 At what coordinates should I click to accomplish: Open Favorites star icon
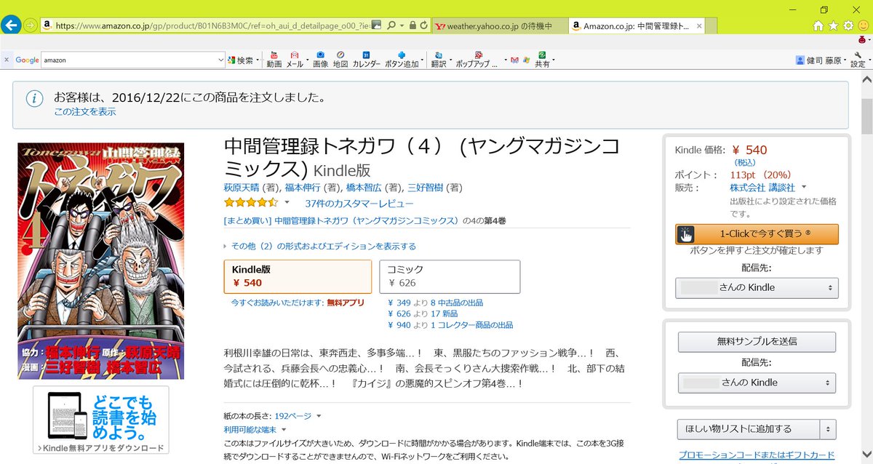point(834,25)
